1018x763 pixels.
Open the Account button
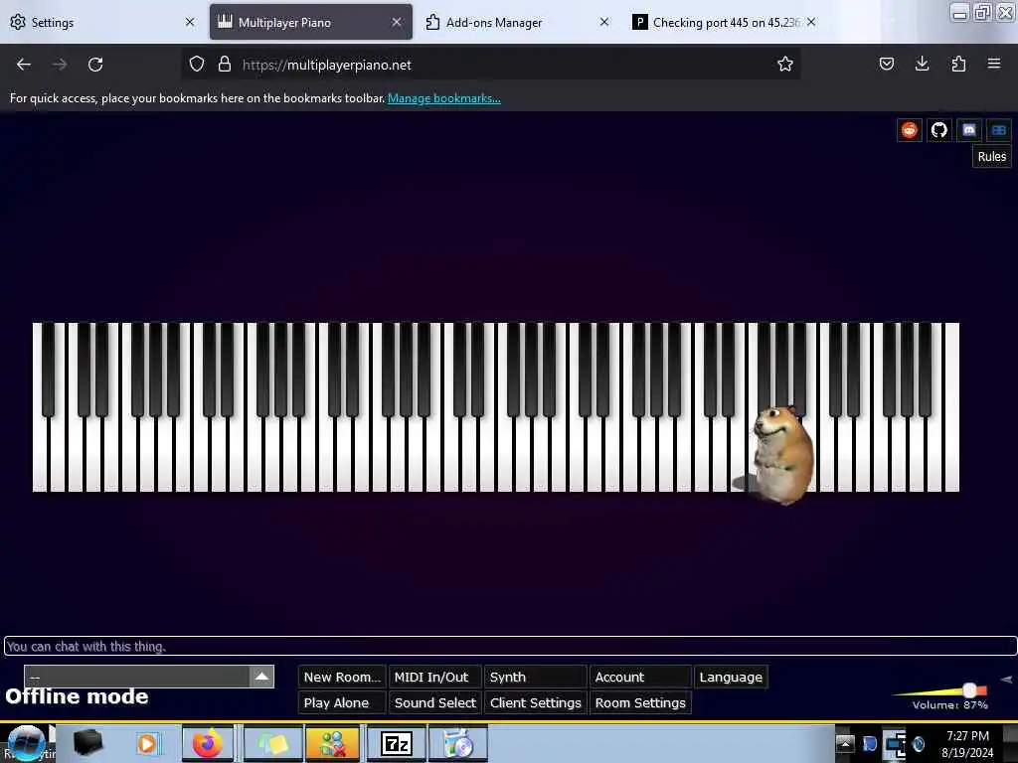(640, 677)
